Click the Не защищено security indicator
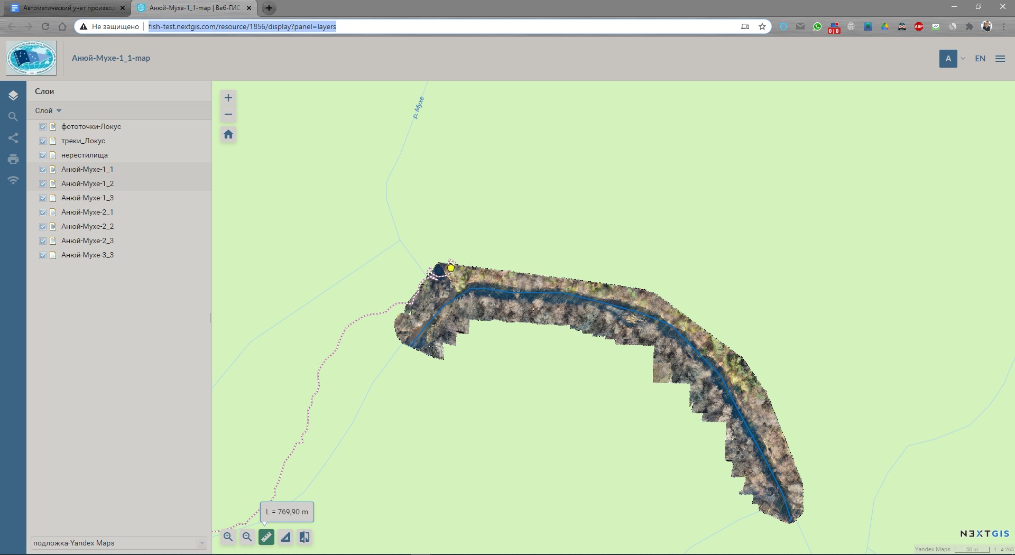Screen dimensions: 1015x555 point(109,26)
